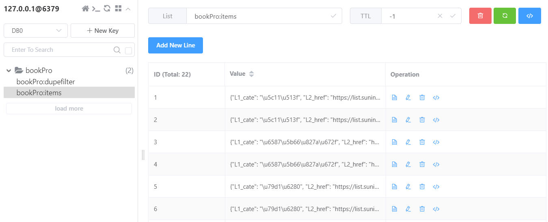Open the Redis console terminal icon
The image size is (548, 222).
[x=96, y=9]
